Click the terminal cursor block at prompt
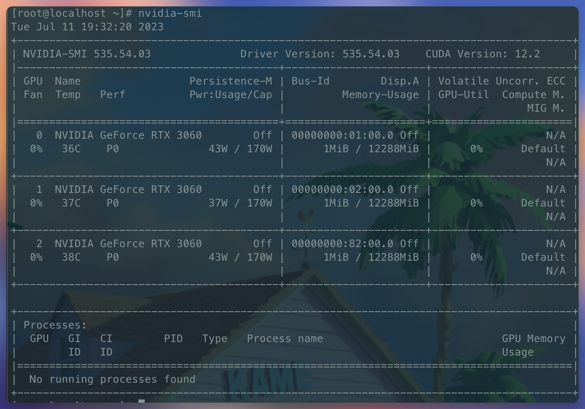The width and height of the screenshot is (585, 409). pyautogui.click(x=142, y=401)
